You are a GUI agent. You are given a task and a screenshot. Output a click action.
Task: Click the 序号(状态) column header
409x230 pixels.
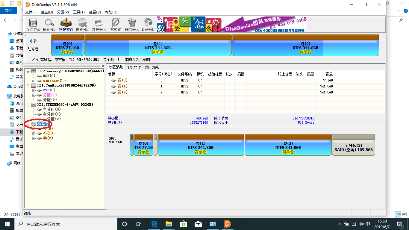tap(163, 74)
